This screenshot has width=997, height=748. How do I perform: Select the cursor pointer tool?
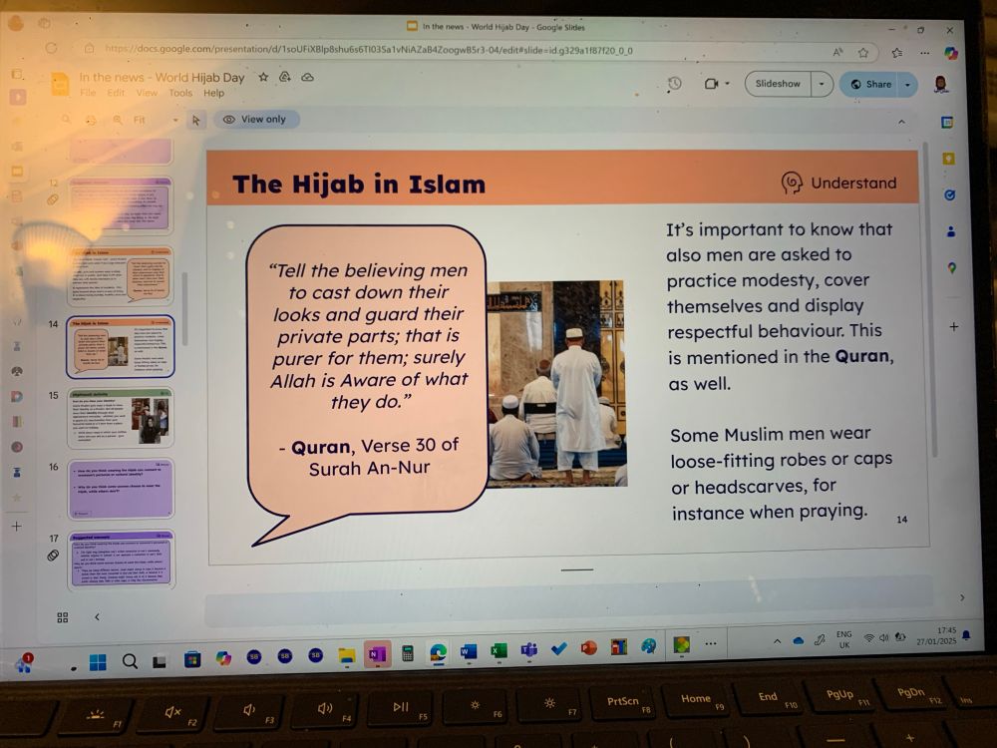click(x=195, y=120)
